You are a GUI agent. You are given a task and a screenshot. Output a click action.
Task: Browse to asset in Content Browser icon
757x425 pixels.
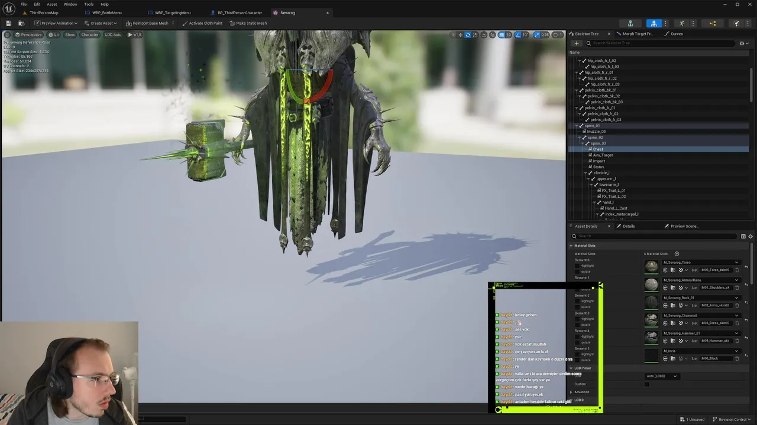pyautogui.click(x=21, y=23)
